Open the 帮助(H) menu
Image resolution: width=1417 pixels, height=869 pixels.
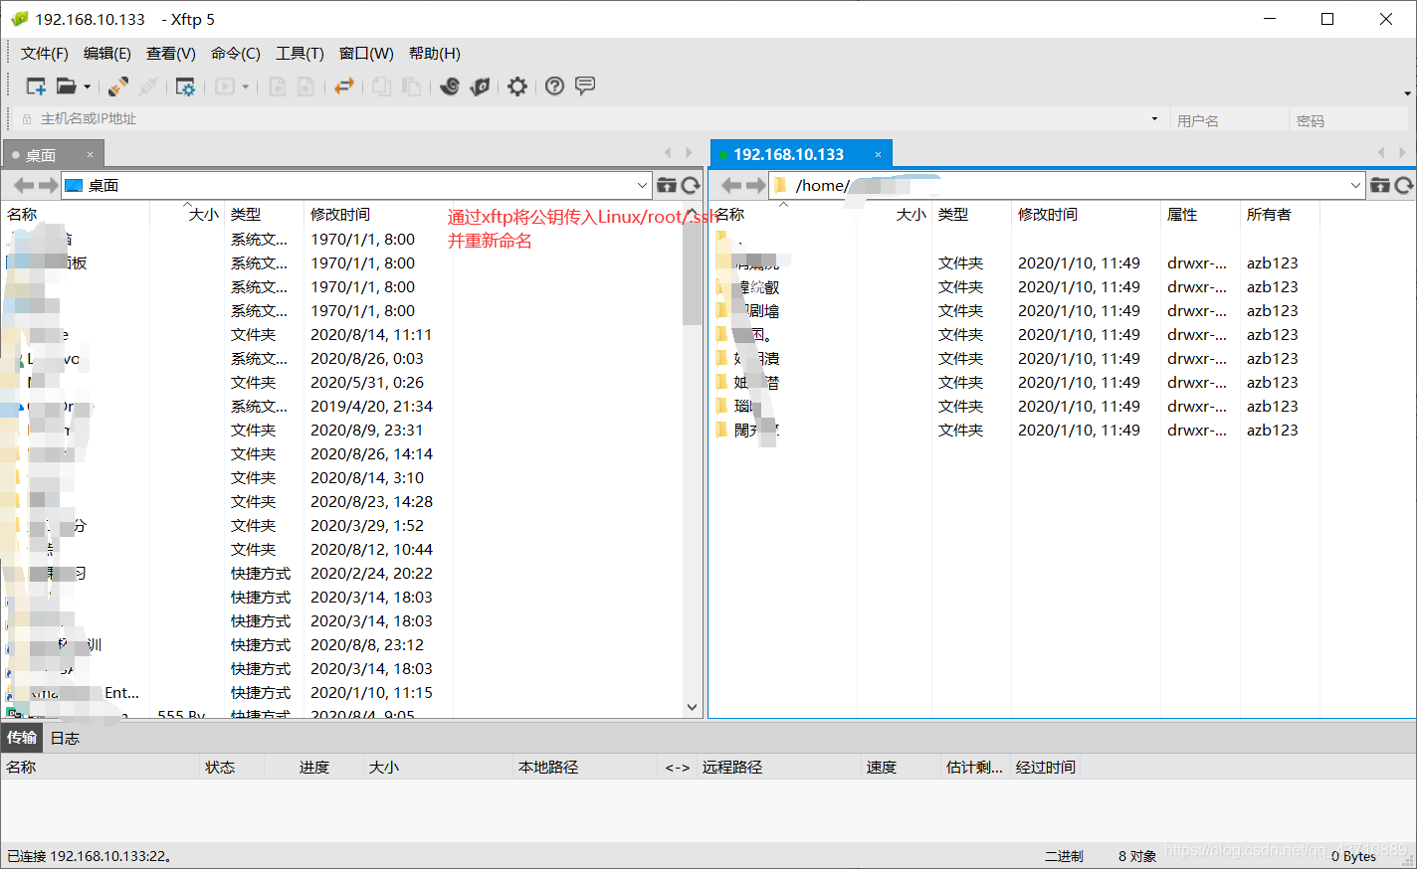435,54
